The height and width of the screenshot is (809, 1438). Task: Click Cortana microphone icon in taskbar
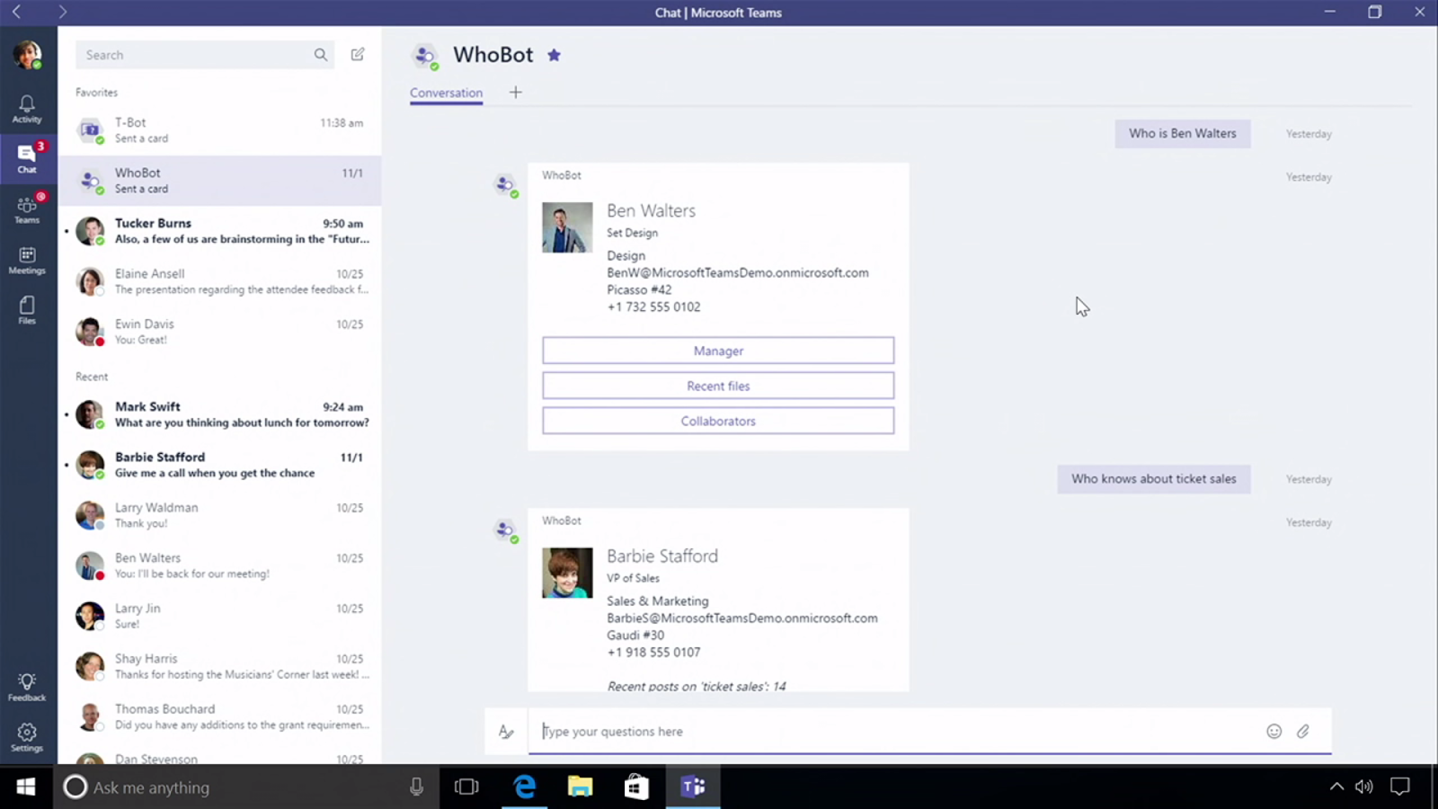pyautogui.click(x=416, y=787)
